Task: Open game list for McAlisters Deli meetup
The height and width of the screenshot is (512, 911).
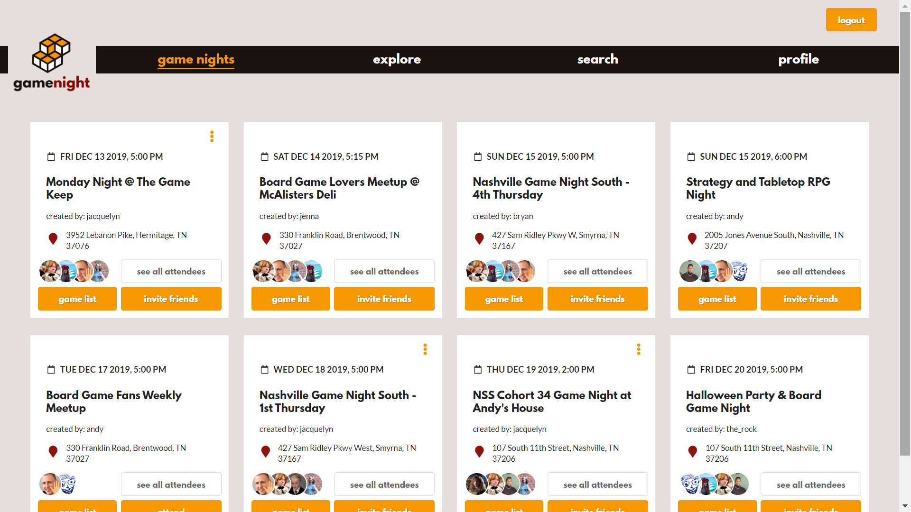Action: point(290,299)
